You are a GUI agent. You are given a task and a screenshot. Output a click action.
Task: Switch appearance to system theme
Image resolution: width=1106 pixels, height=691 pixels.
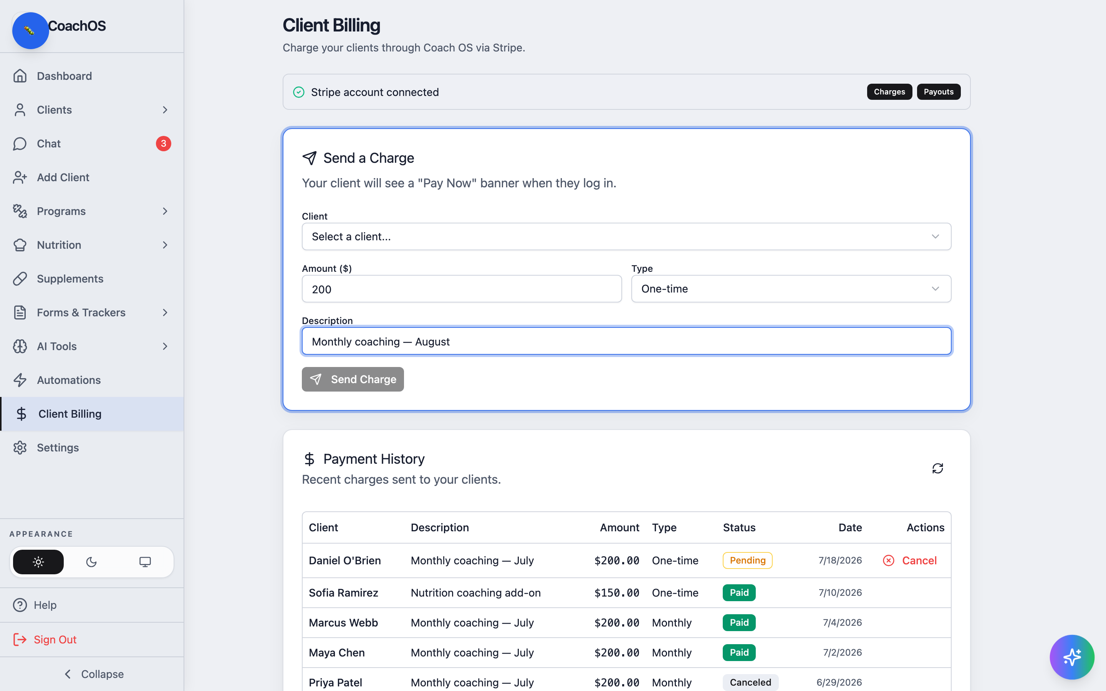point(145,562)
